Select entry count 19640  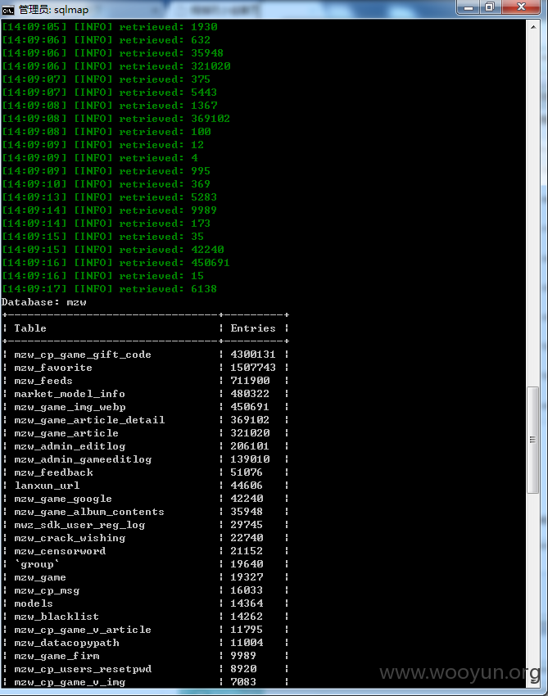click(x=247, y=564)
